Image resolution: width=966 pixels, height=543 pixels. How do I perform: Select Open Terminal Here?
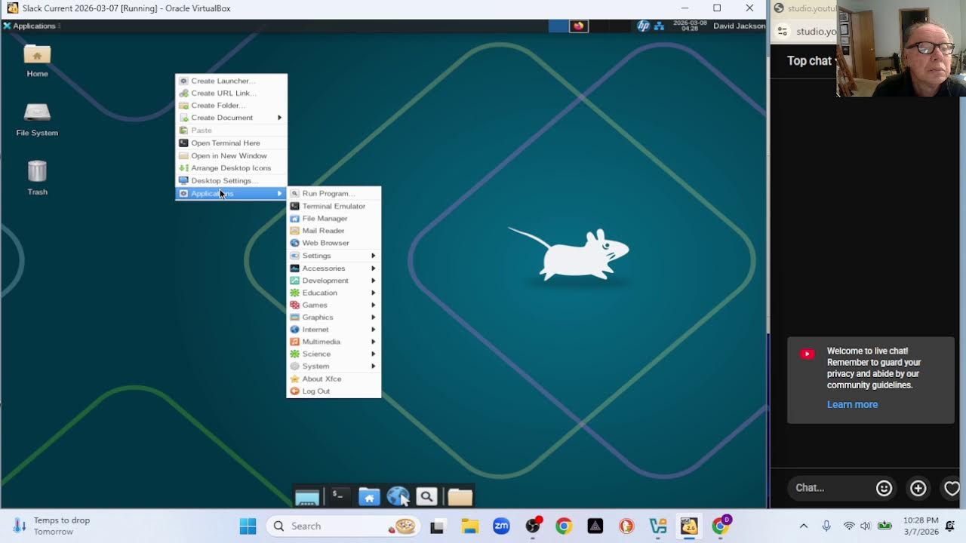coord(231,143)
